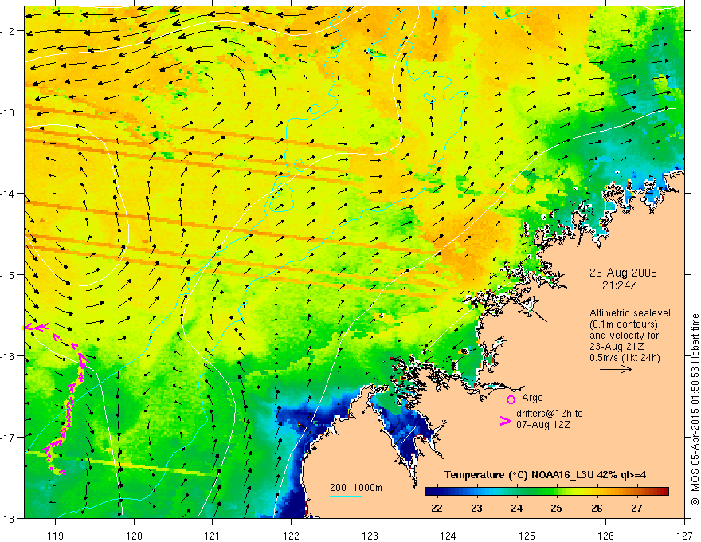Click the '23-Aug 21Z' text line
701x542 pixels.
pos(617,347)
